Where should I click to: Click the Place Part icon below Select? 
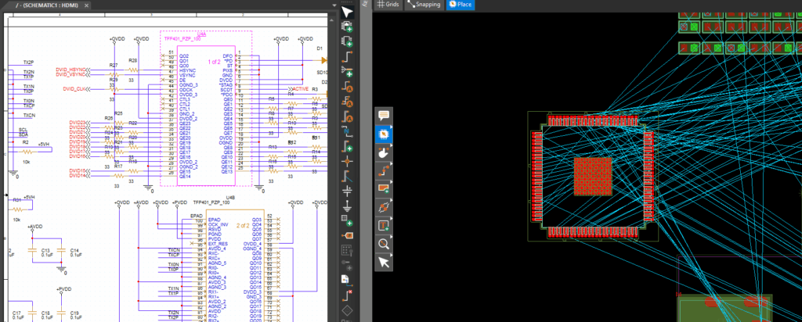[x=347, y=27]
